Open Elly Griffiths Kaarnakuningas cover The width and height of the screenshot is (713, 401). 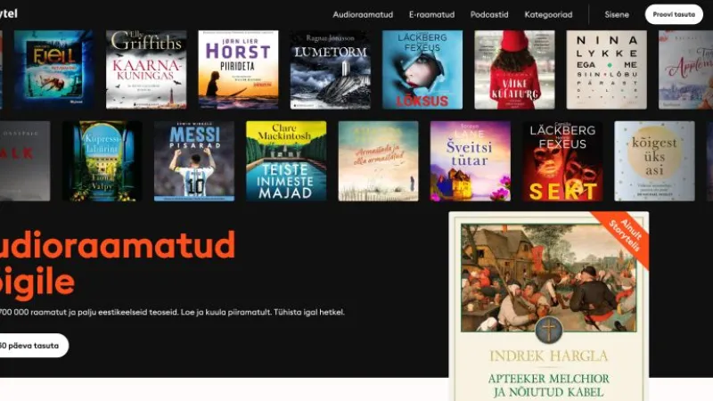tap(146, 70)
